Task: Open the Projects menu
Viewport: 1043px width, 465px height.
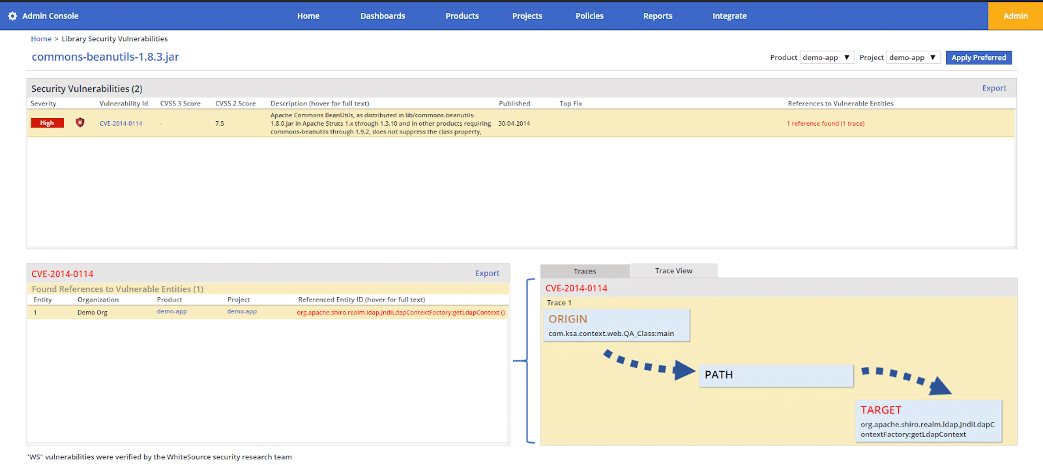Action: [x=527, y=16]
